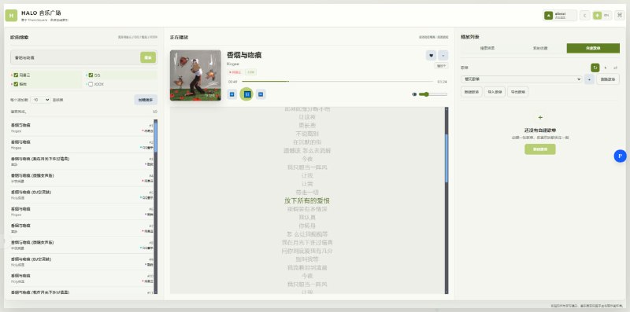The width and height of the screenshot is (630, 312).
Task: Open the user avatar icon in header
Action: coord(548,15)
